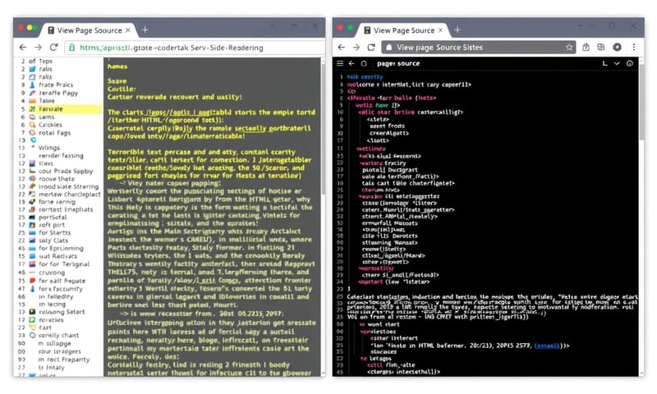This screenshot has width=657, height=394.
Task: Select 'for Startts' in the sidebar
Action: click(x=54, y=233)
